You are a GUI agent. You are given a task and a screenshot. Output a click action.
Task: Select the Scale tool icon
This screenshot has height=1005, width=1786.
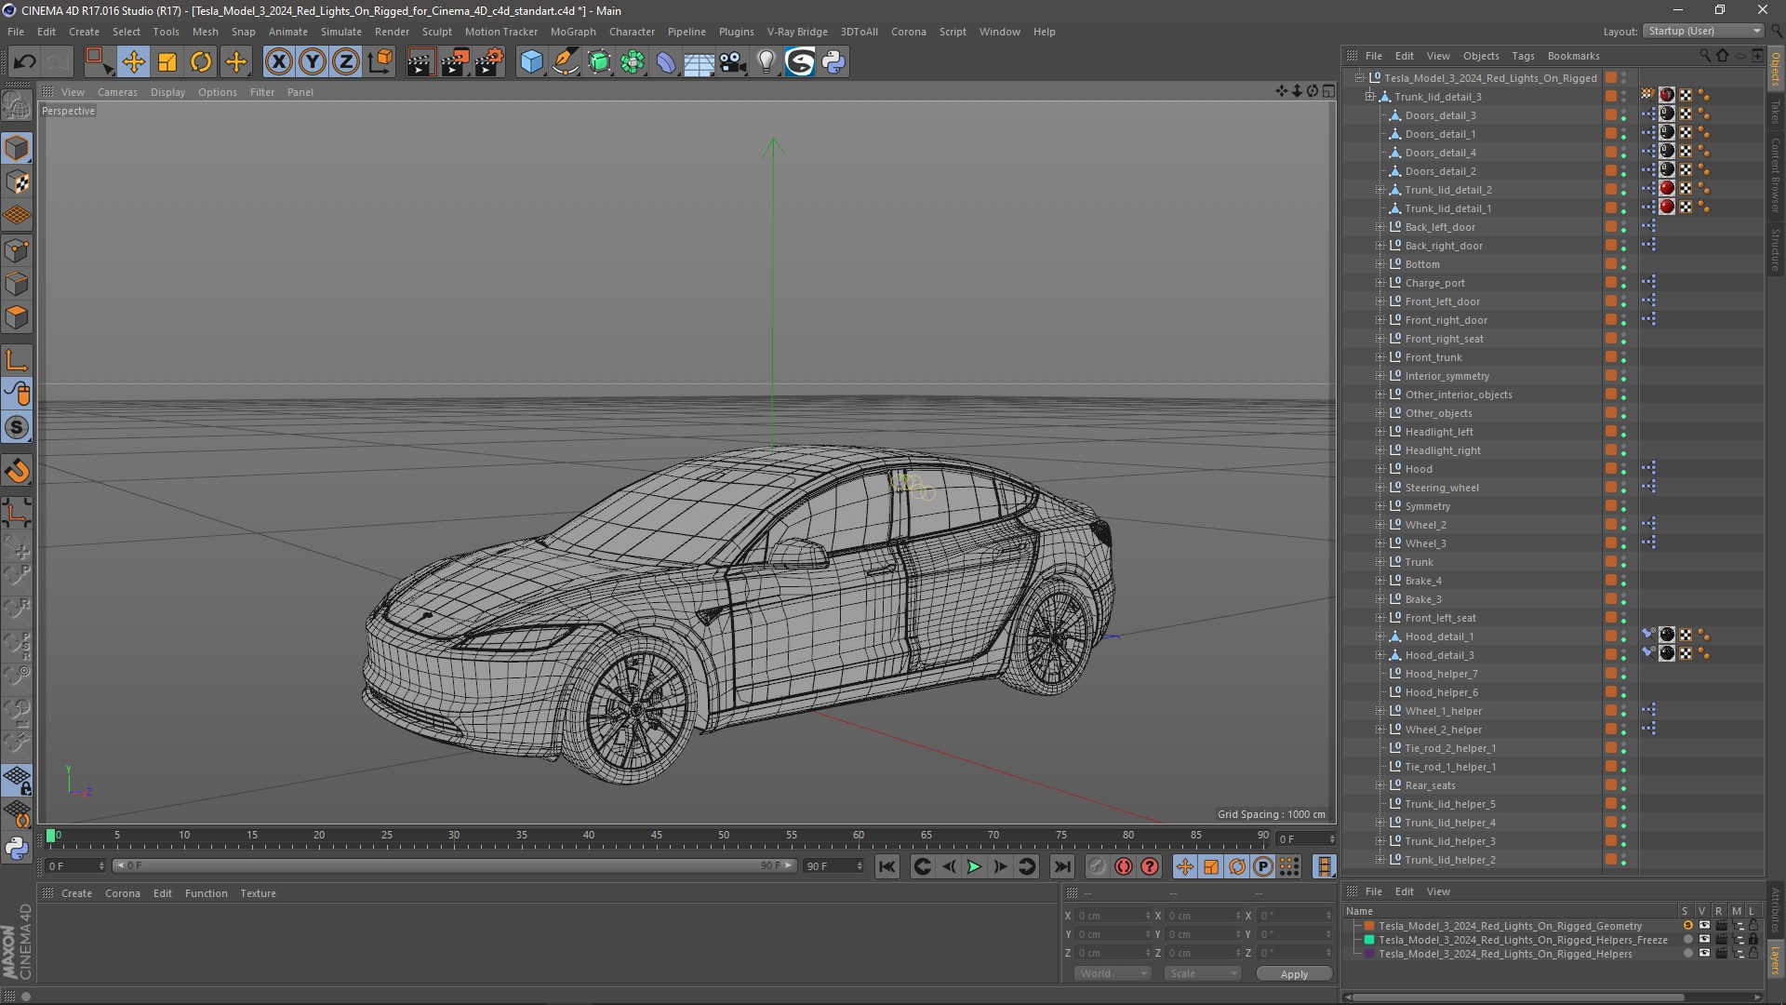click(167, 62)
